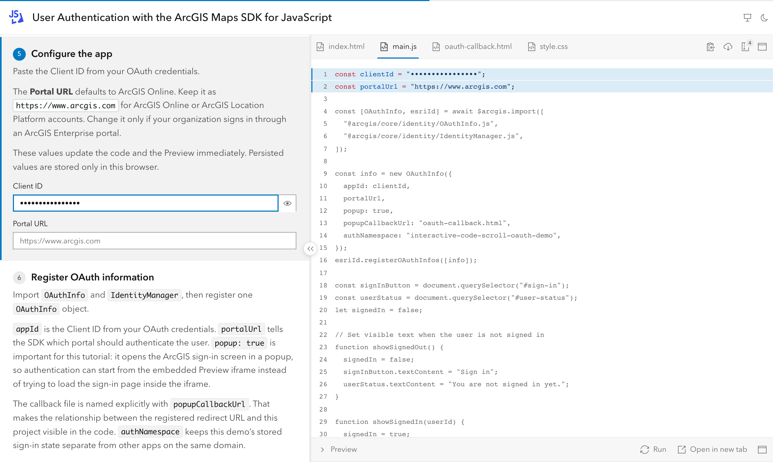
Task: Select step 6 Register OAuth information heading
Action: tap(92, 277)
